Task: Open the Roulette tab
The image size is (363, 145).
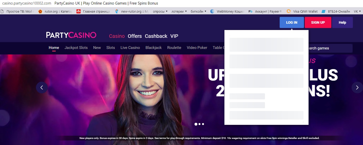Action: tap(174, 48)
